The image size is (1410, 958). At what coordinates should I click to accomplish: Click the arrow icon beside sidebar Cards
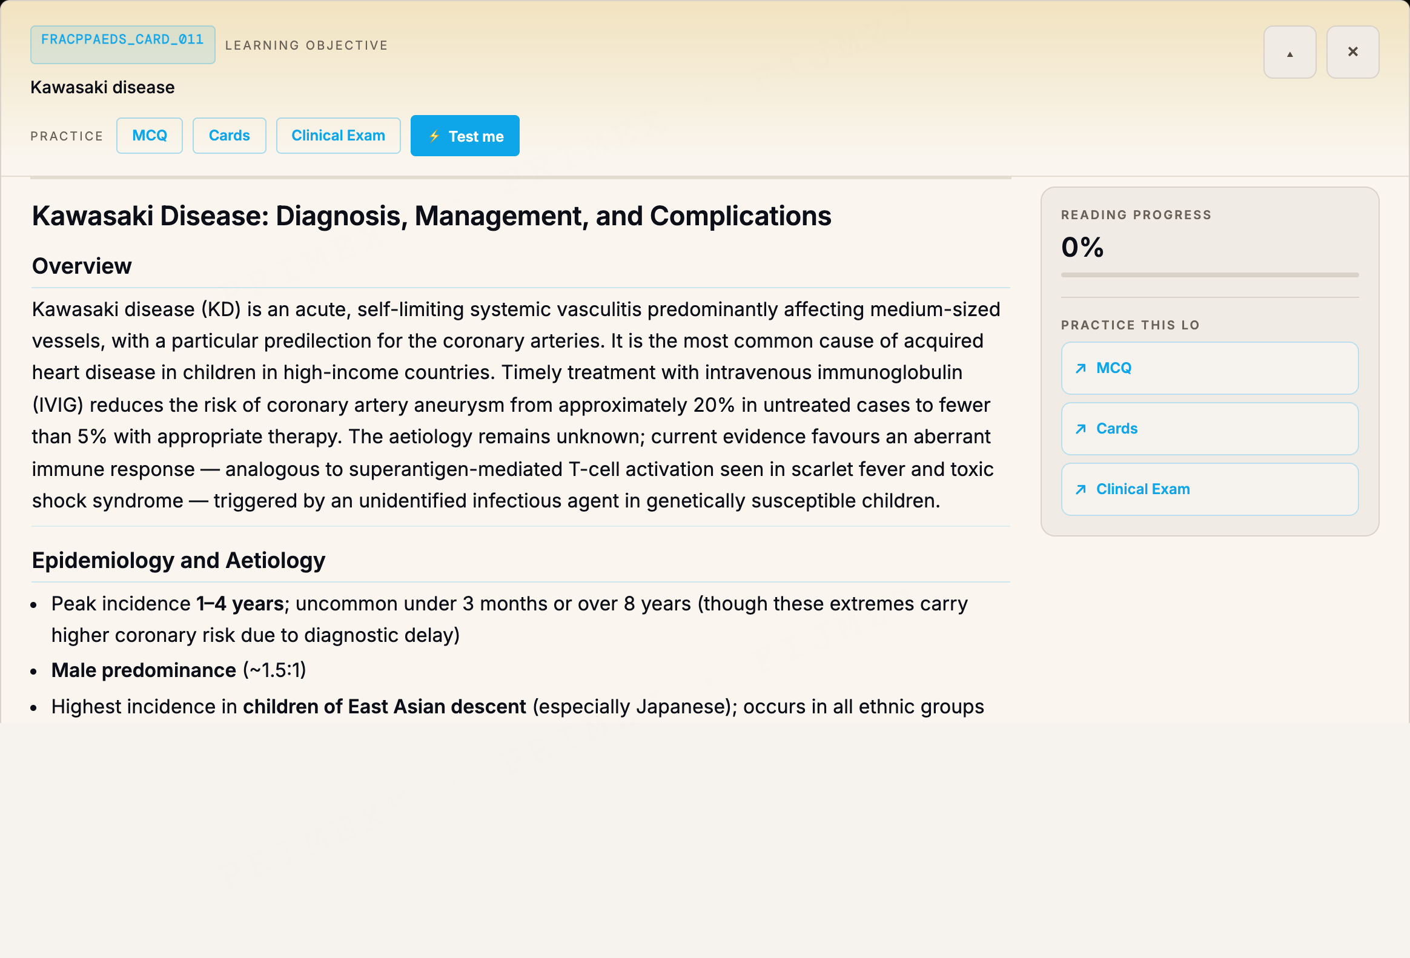coord(1081,429)
